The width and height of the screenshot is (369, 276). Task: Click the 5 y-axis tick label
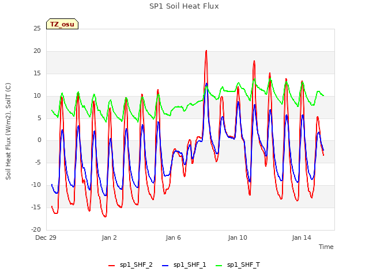tap(39, 118)
